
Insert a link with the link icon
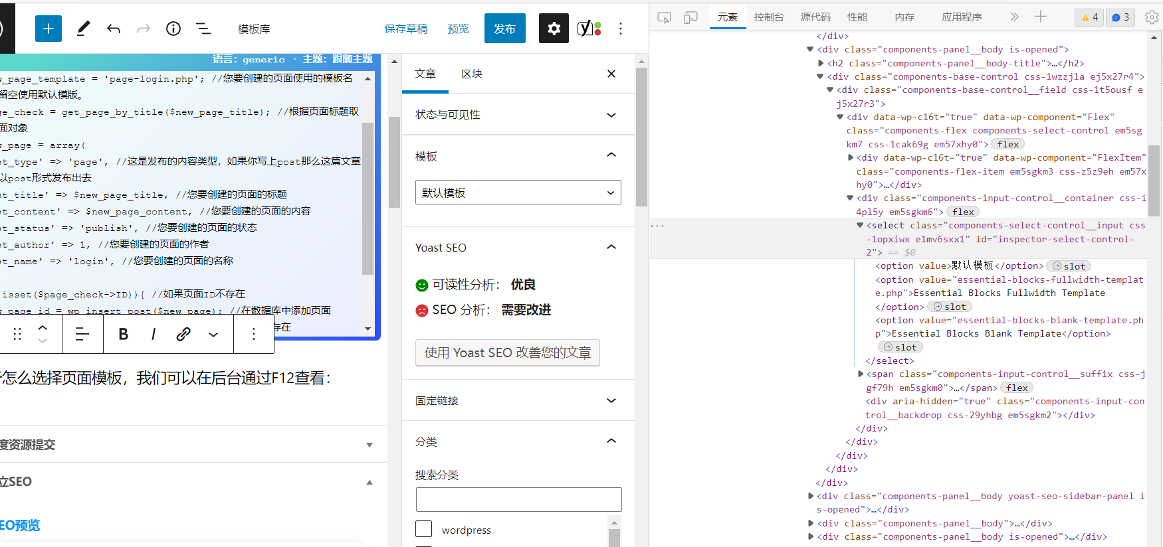coord(183,334)
